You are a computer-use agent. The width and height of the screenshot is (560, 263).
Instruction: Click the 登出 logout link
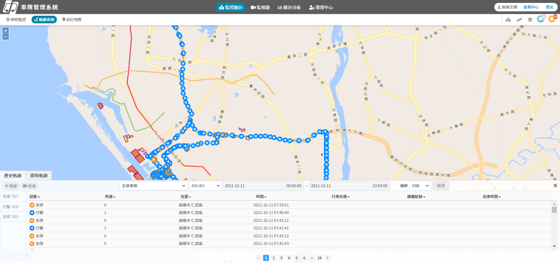(550, 7)
